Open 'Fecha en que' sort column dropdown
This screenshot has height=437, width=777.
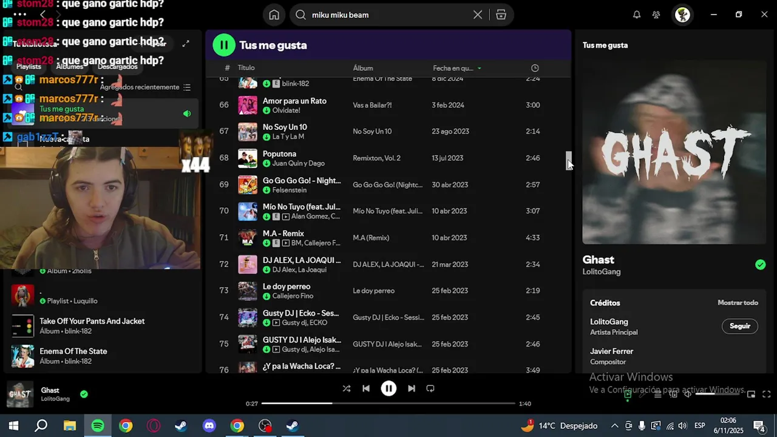457,68
